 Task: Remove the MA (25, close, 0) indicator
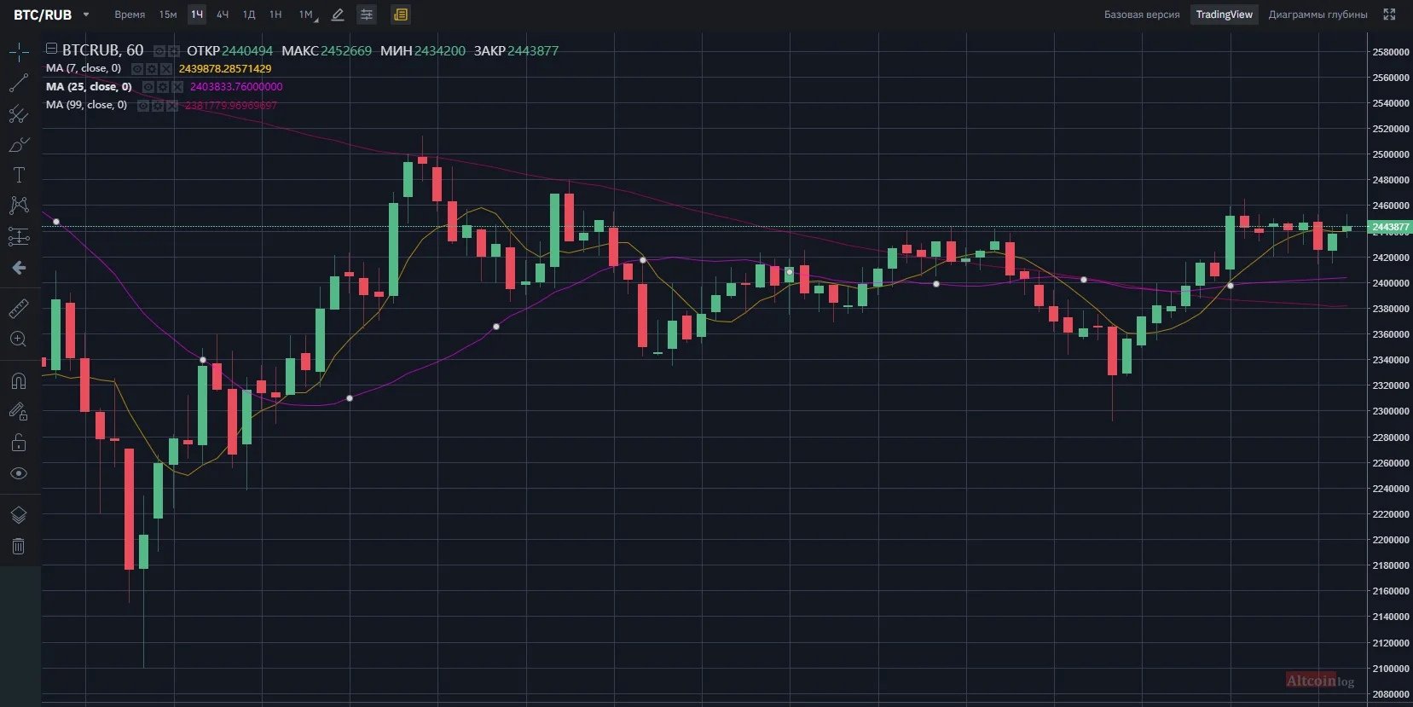pyautogui.click(x=177, y=87)
